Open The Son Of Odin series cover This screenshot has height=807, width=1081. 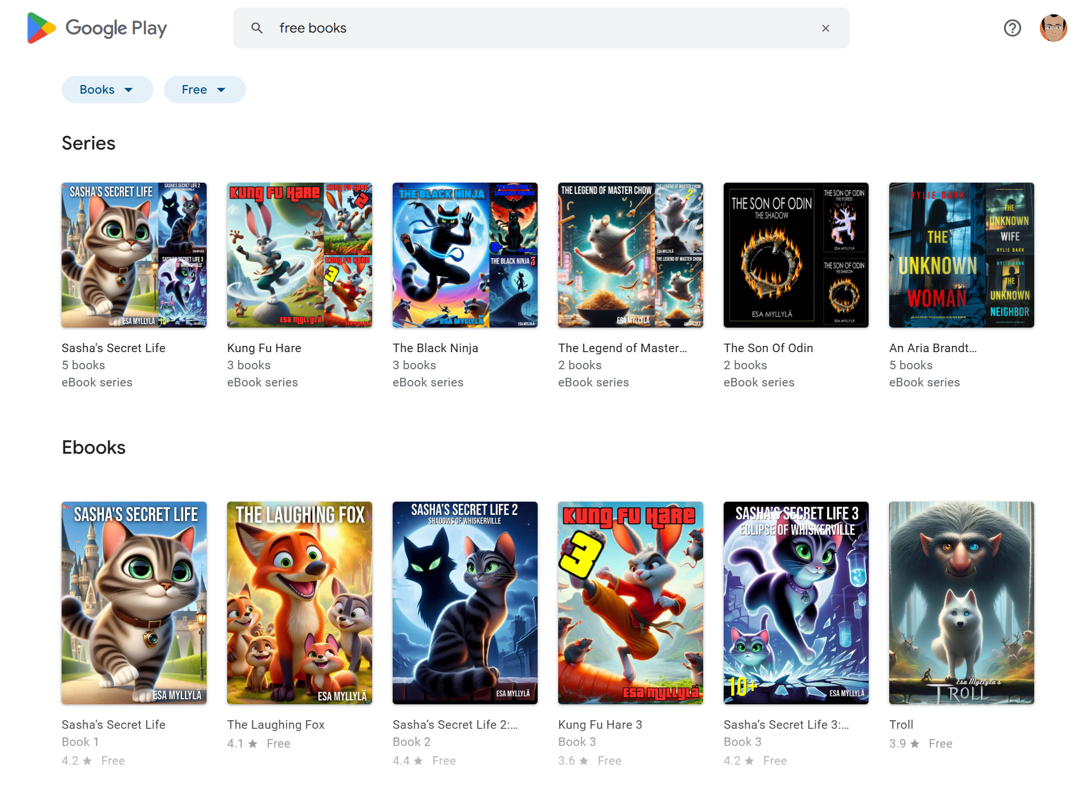(796, 255)
